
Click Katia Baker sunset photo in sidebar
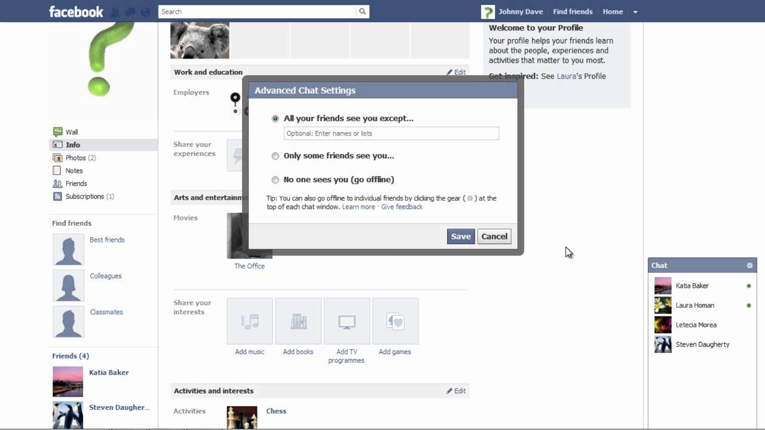coord(68,382)
